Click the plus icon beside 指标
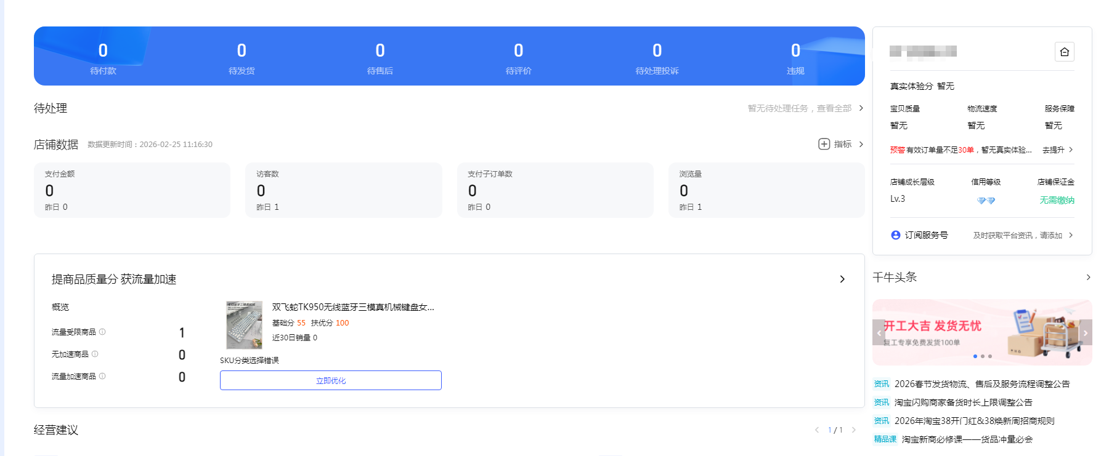1117x456 pixels. coord(824,144)
